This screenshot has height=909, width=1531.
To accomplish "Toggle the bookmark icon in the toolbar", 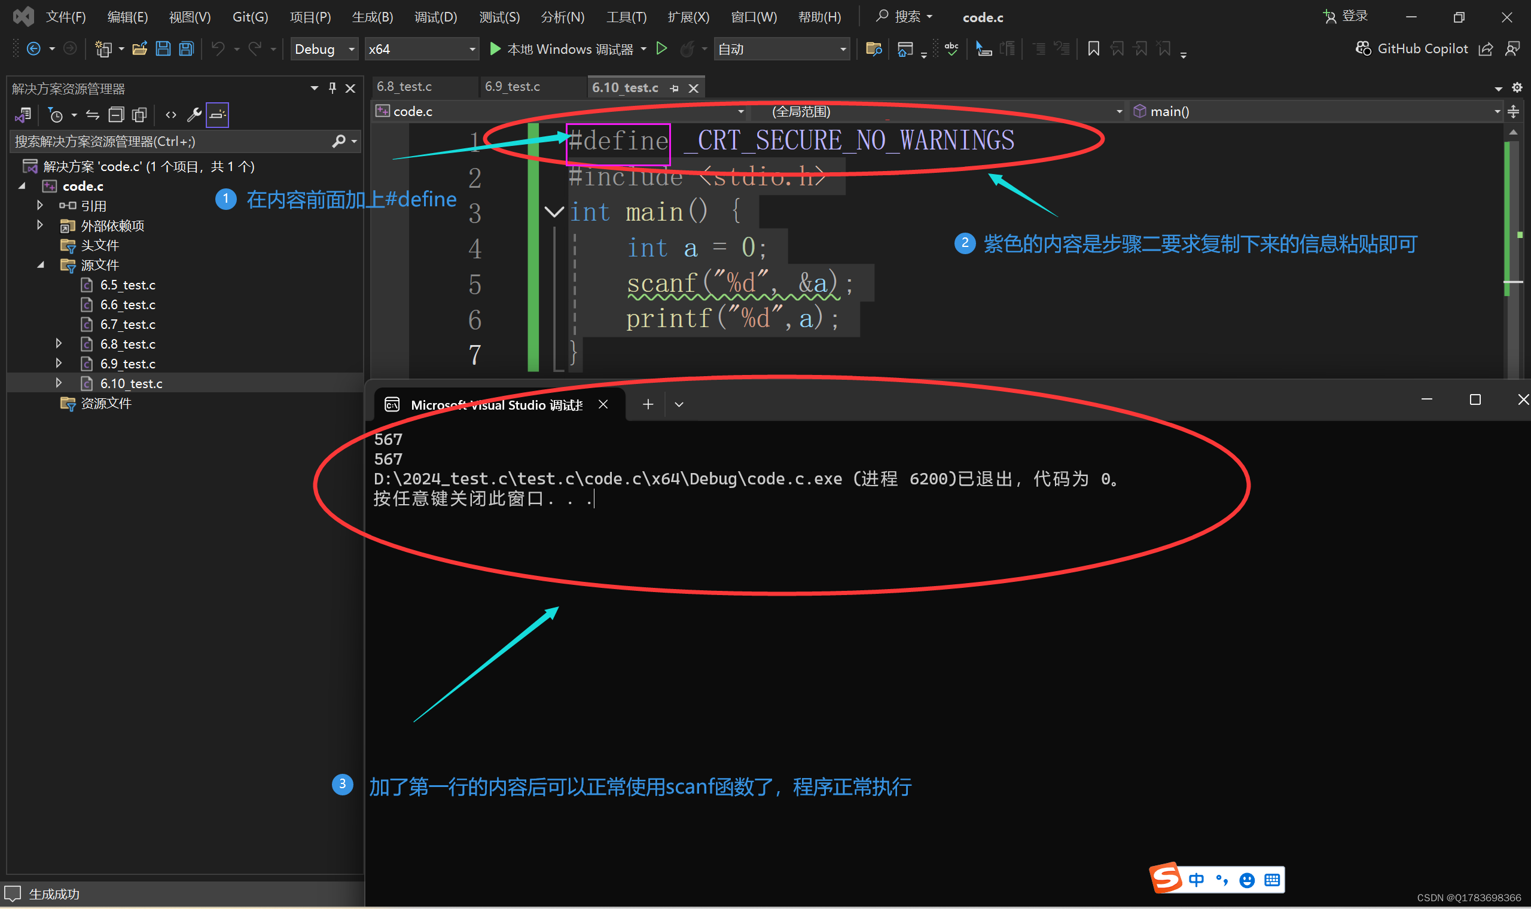I will point(1093,49).
